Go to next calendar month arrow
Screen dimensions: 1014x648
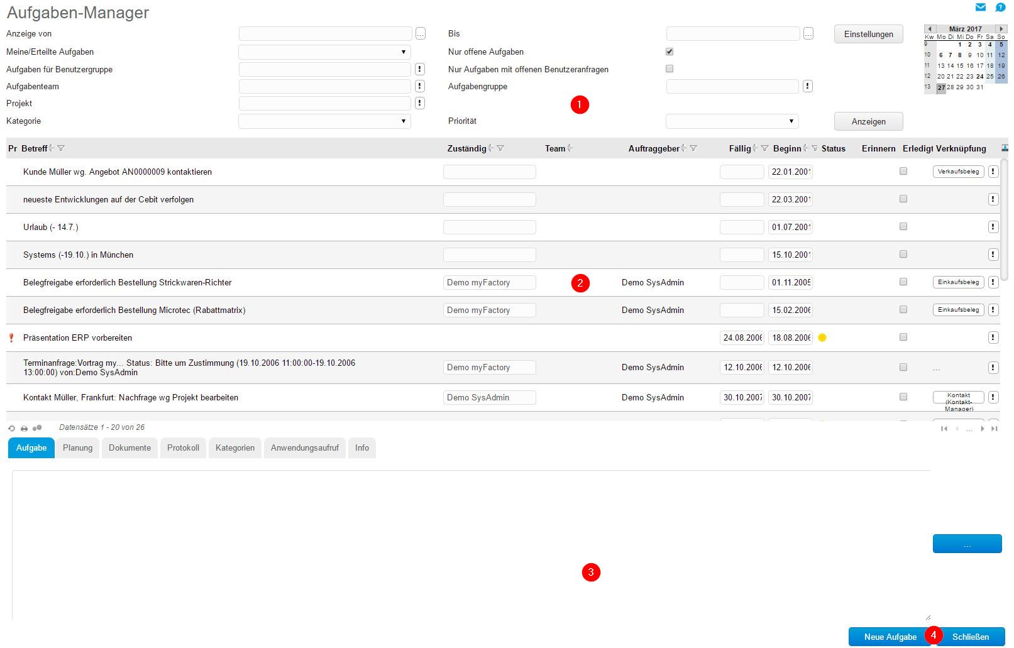[x=1001, y=29]
